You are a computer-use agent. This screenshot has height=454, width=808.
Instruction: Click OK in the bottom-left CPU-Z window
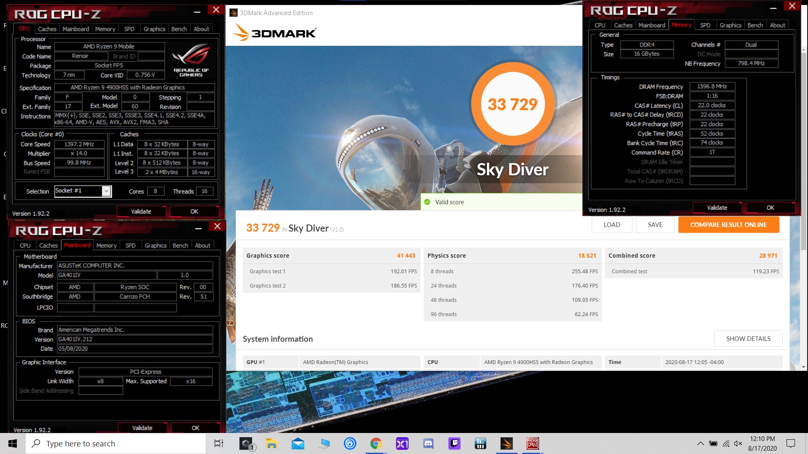(x=196, y=428)
